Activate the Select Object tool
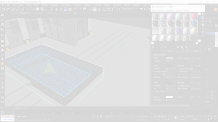The width and height of the screenshot is (218, 122). click(37, 9)
